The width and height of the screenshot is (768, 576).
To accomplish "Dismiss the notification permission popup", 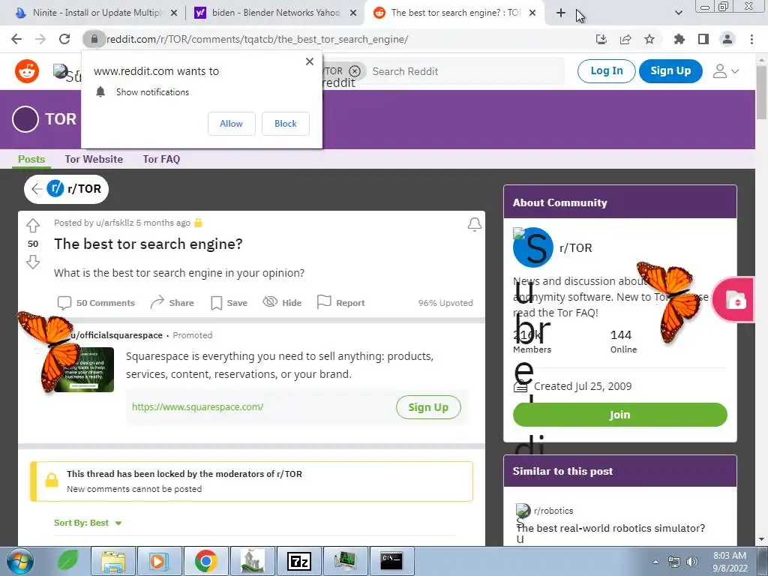I will tap(310, 61).
